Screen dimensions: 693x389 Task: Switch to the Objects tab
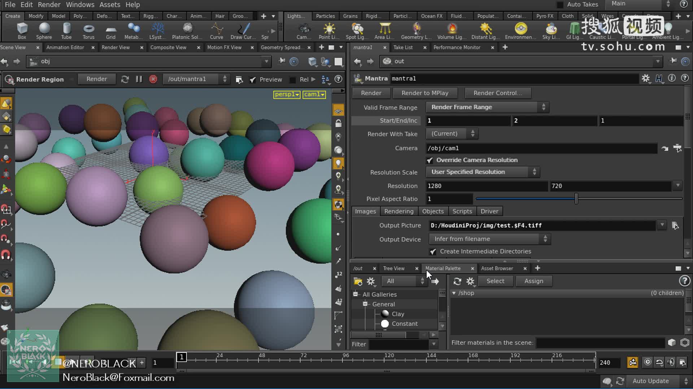pos(433,211)
